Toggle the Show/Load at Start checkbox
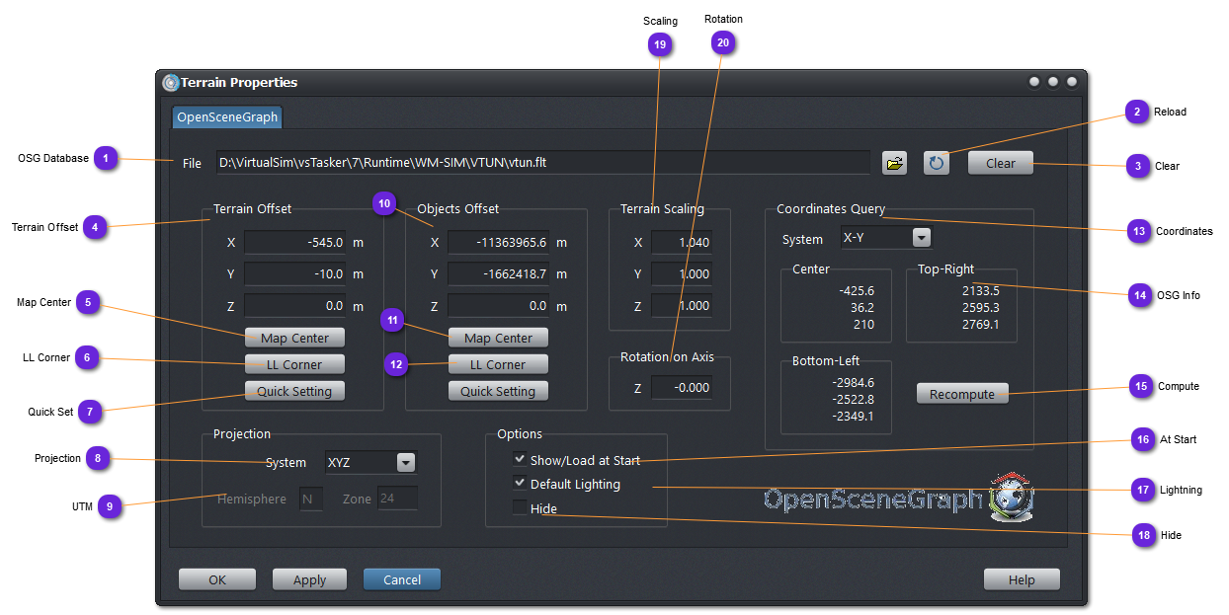Image resolution: width=1229 pixels, height=615 pixels. pos(520,460)
